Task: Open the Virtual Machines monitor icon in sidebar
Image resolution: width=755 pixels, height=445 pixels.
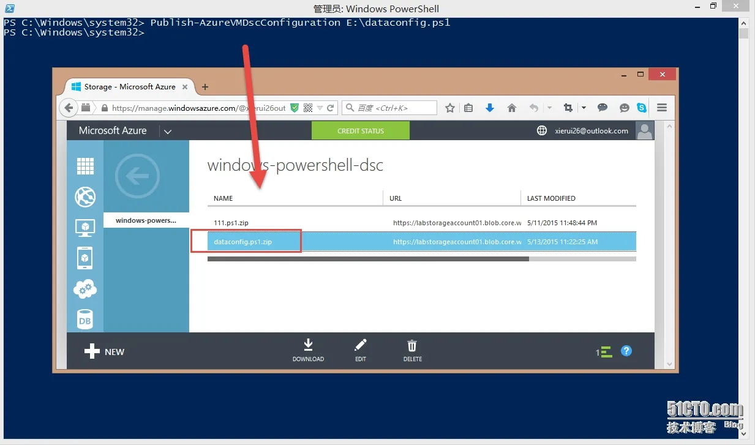Action: pyautogui.click(x=85, y=227)
